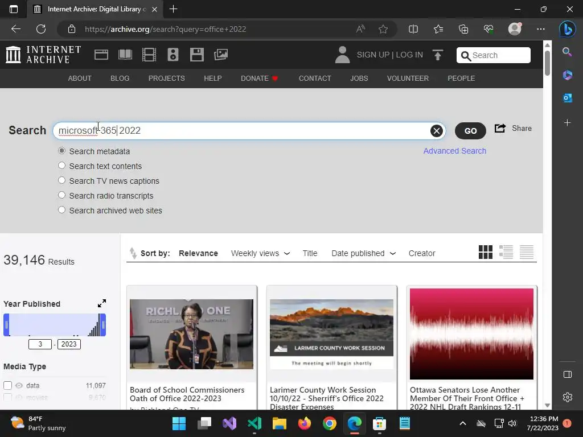
Task: Open the Internet Archive home logo
Action: coord(43,55)
